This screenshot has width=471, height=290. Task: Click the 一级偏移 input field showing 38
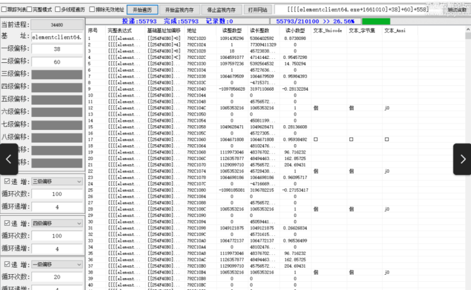[57, 49]
